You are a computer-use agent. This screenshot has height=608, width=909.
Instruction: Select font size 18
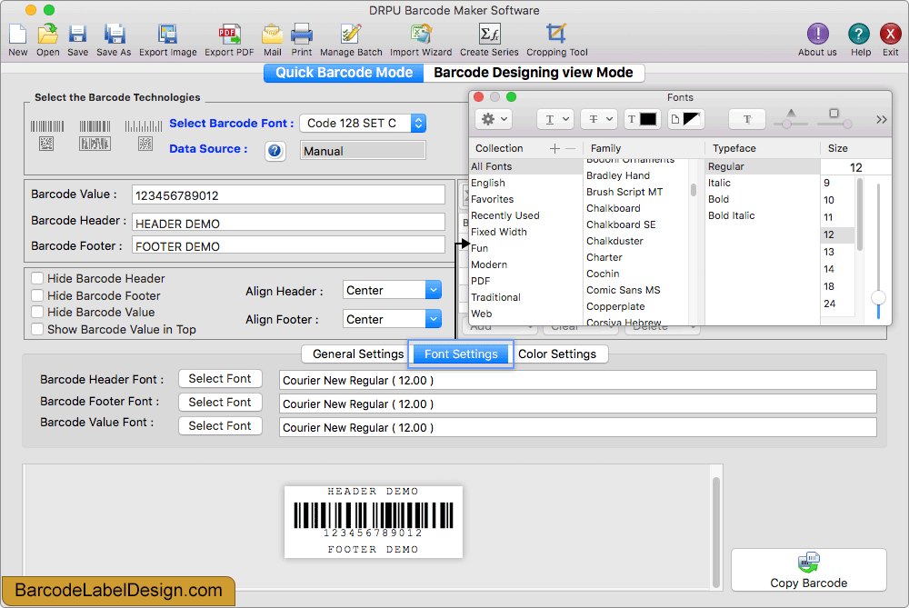(x=829, y=286)
